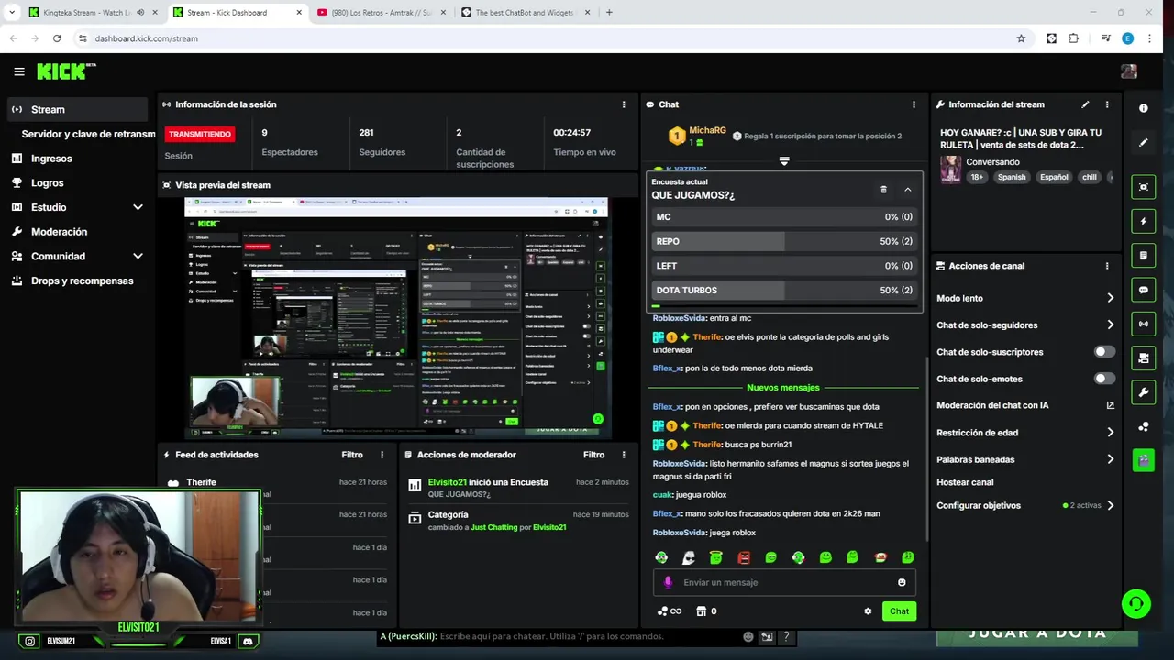
Task: Click Hostear canal
Action: click(x=965, y=482)
